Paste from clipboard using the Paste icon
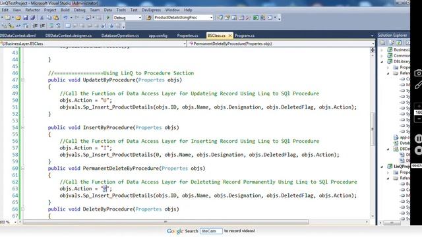 point(56,18)
